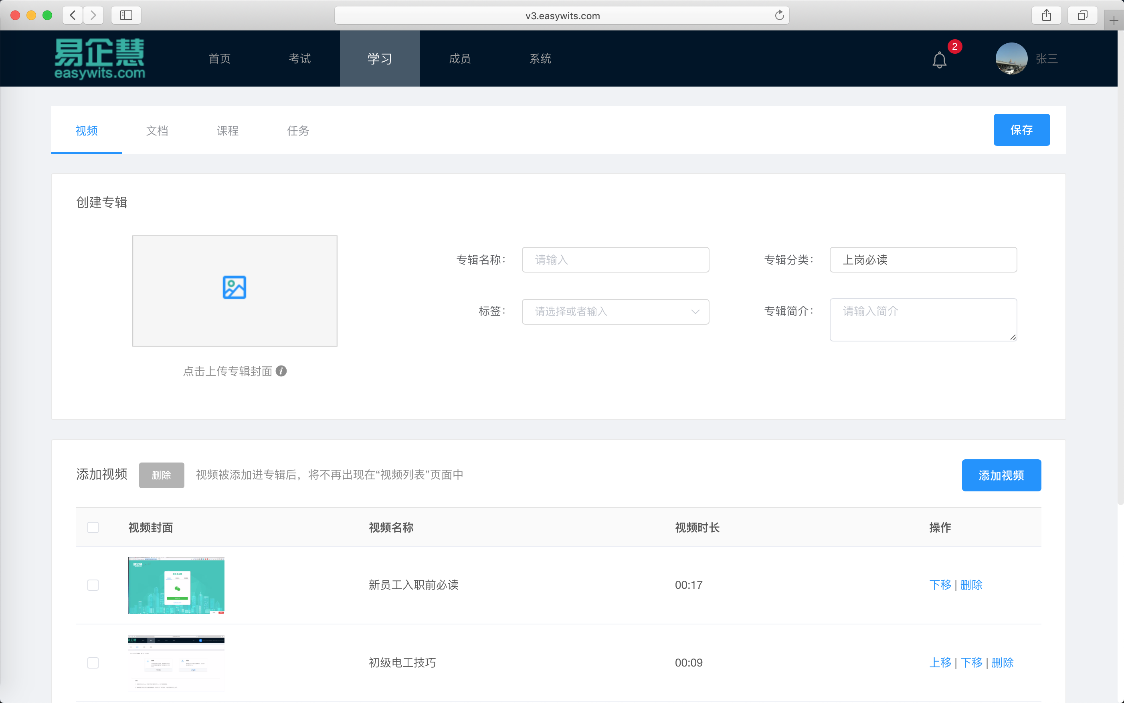1124x703 pixels.
Task: Click the Safari address bar
Action: coord(562,15)
